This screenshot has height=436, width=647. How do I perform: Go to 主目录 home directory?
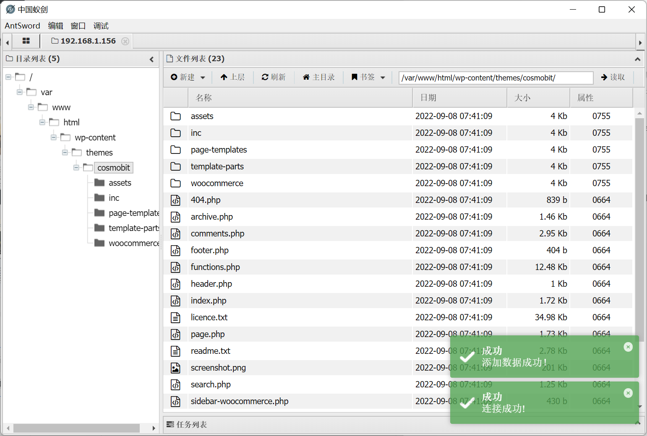[x=319, y=77]
